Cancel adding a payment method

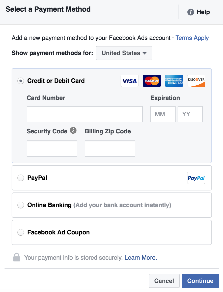(164, 281)
